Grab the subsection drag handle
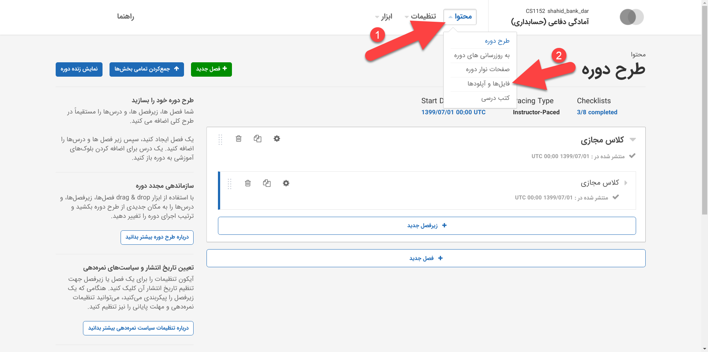 [x=229, y=184]
